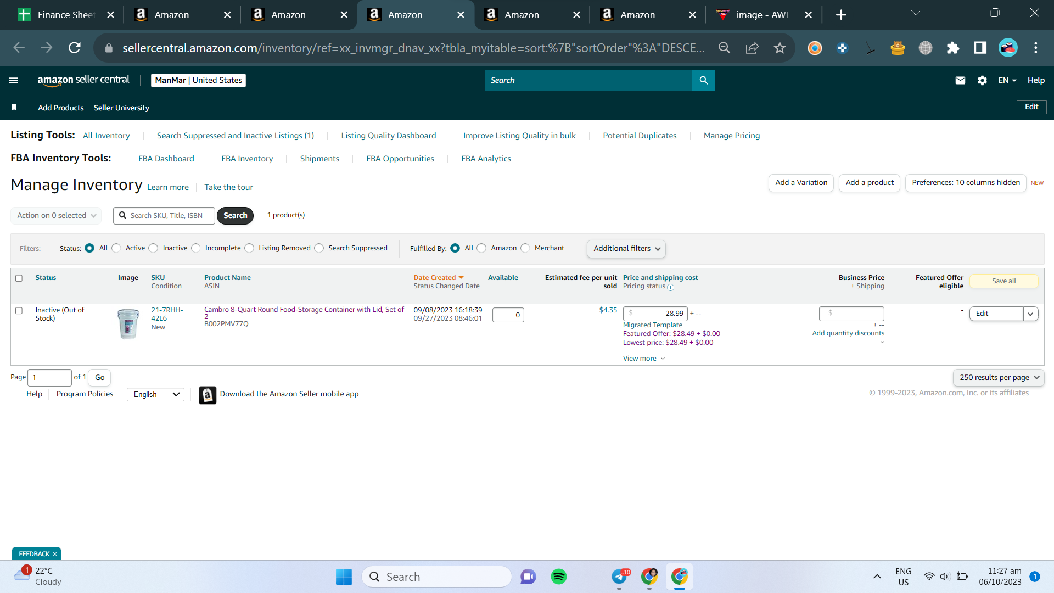Click the Save all button

pyautogui.click(x=1003, y=281)
